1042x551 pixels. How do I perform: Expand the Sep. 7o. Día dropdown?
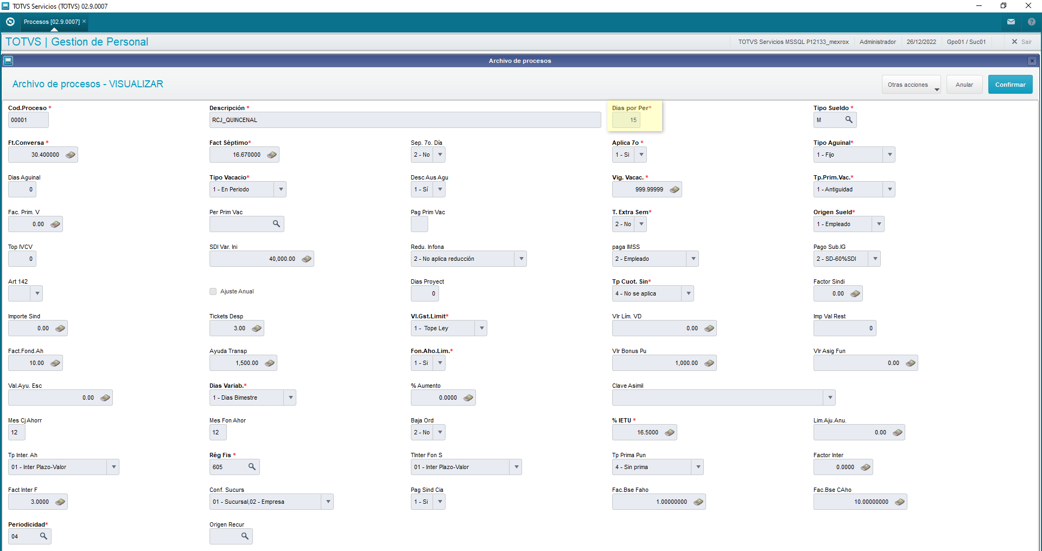[440, 155]
